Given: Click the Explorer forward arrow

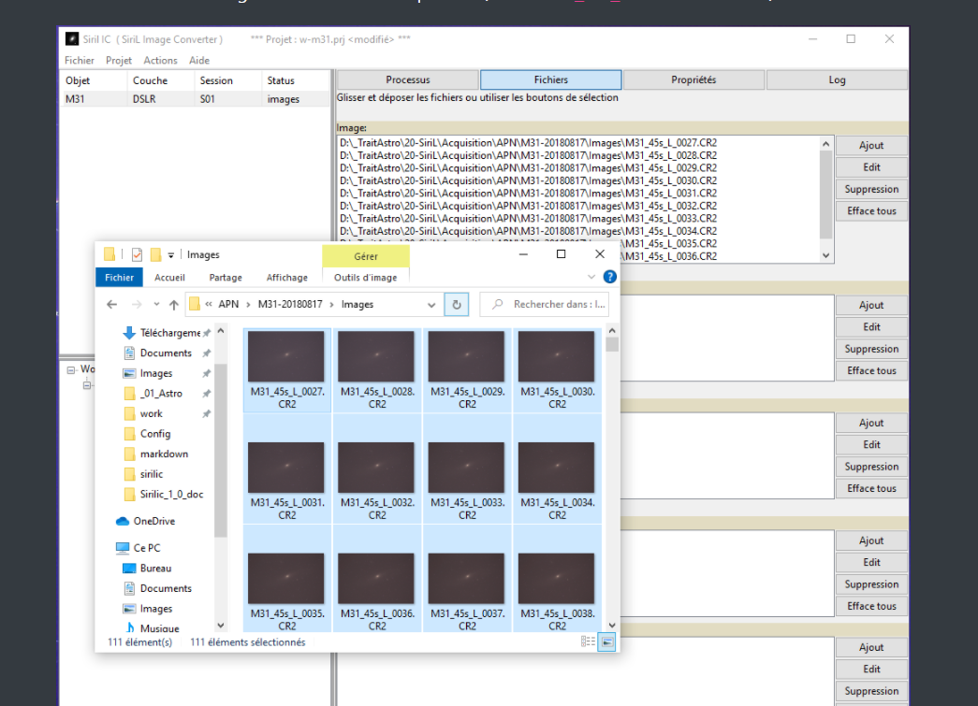Looking at the screenshot, I should [x=137, y=304].
